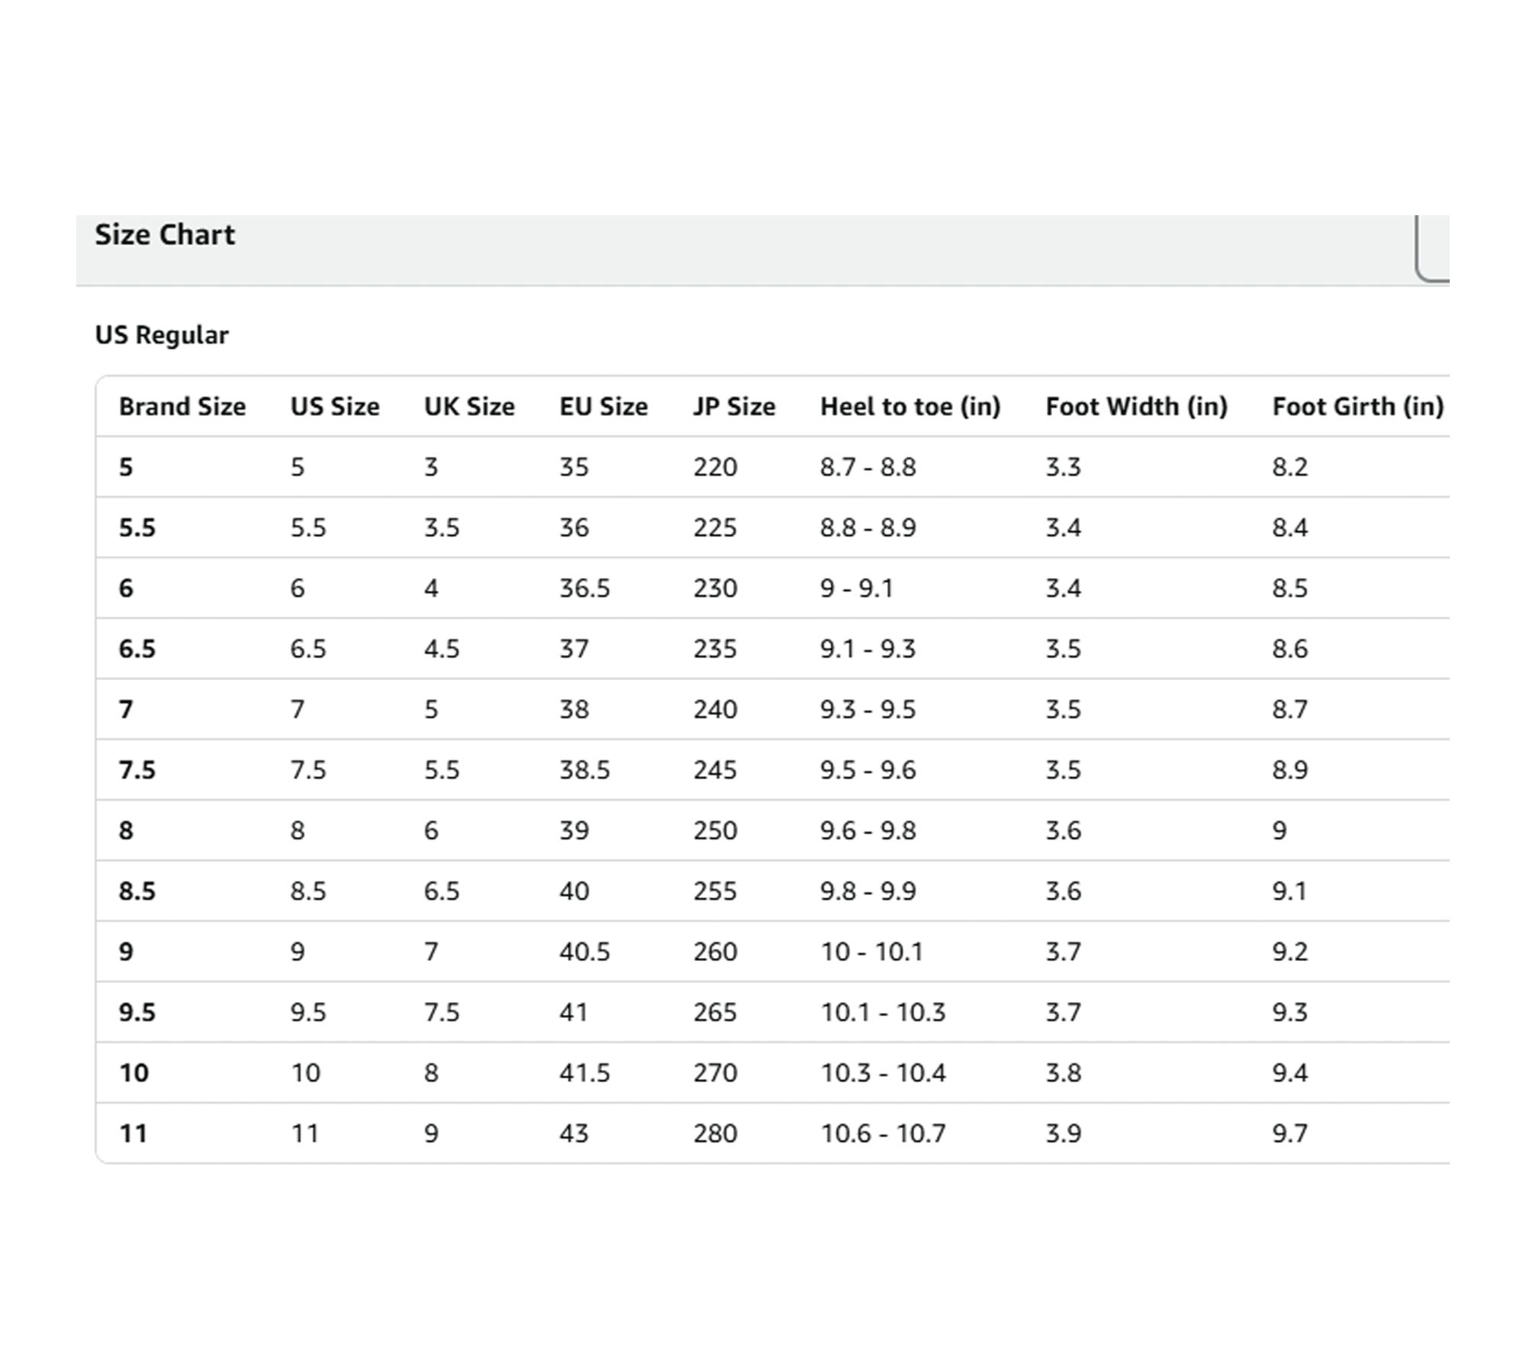Click the US Size column header

click(x=335, y=407)
